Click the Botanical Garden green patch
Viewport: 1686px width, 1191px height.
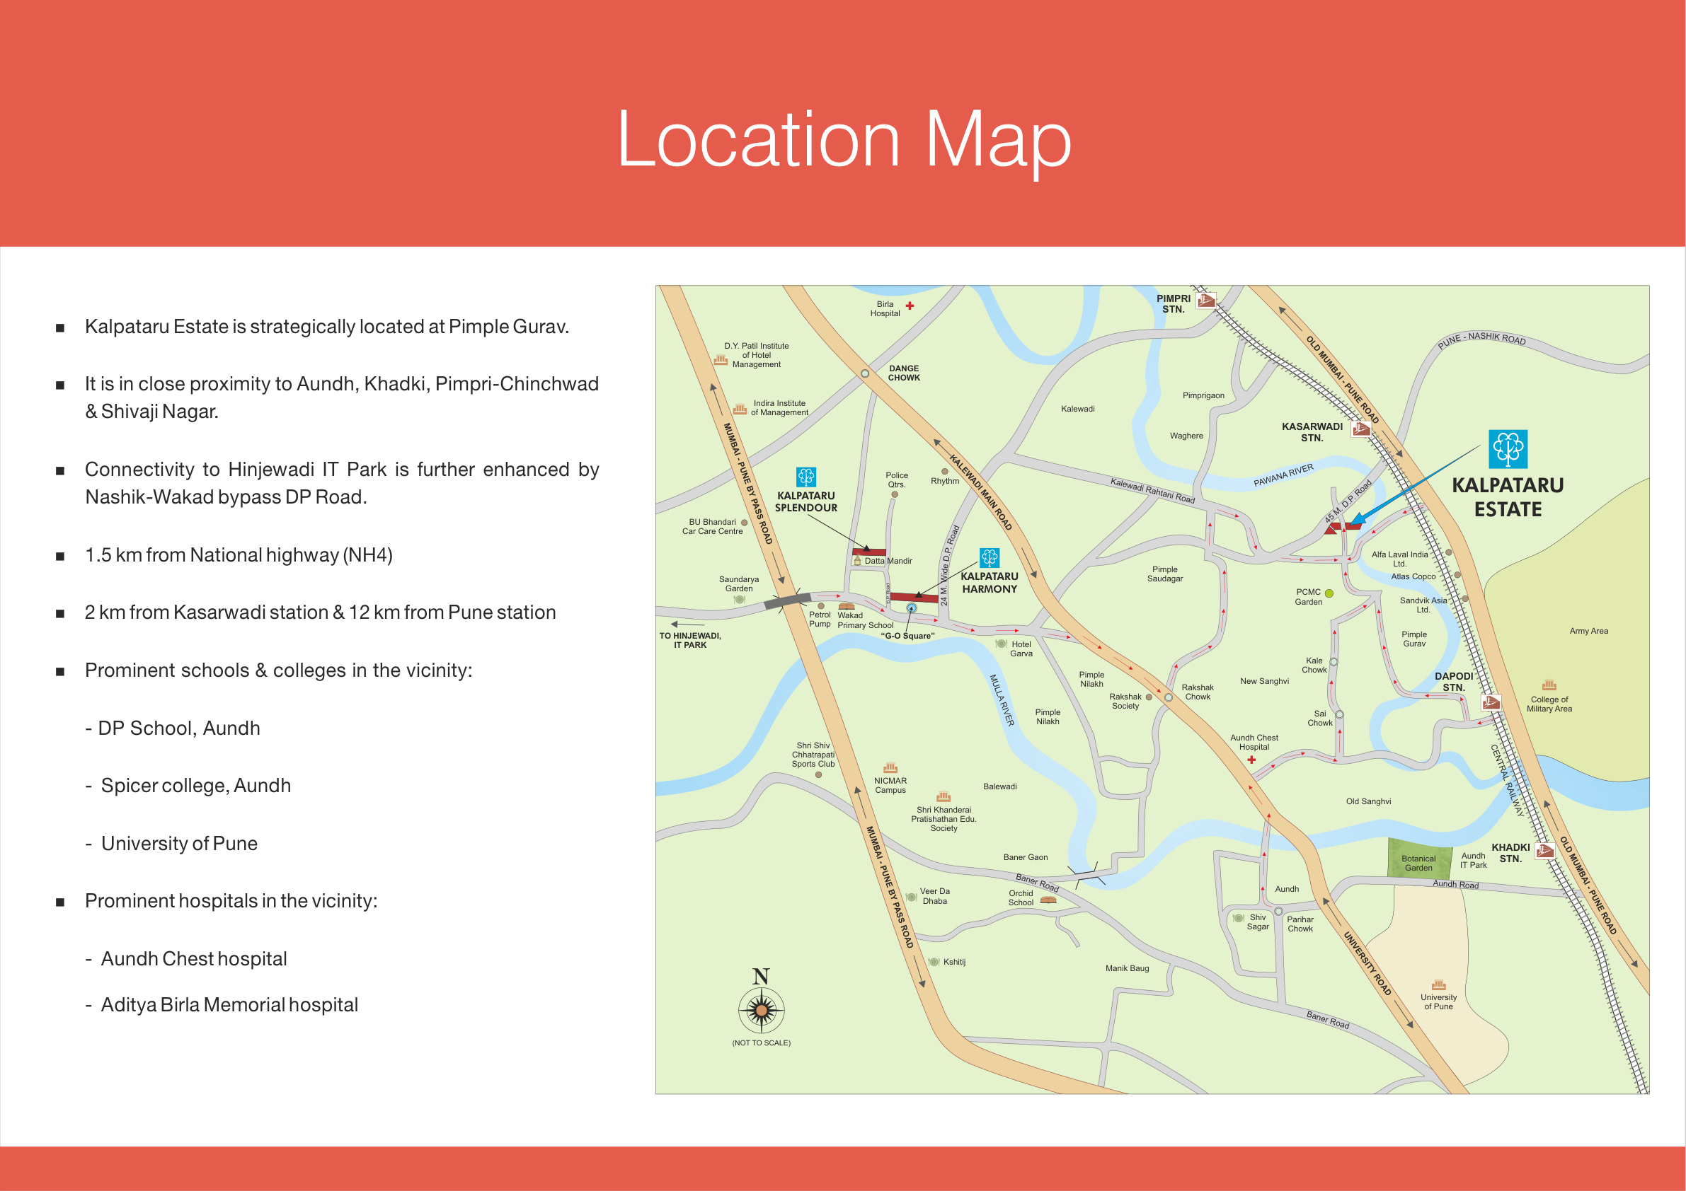click(x=1419, y=859)
